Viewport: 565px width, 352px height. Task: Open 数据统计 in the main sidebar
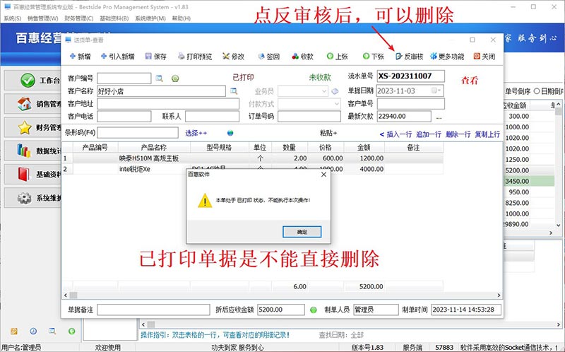coord(32,151)
